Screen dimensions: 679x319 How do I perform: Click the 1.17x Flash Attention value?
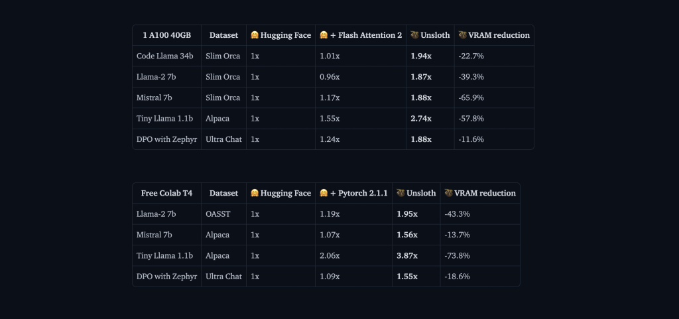[330, 97]
